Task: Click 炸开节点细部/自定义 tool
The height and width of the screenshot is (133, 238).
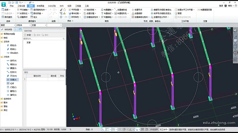Action: pyautogui.click(x=161, y=13)
